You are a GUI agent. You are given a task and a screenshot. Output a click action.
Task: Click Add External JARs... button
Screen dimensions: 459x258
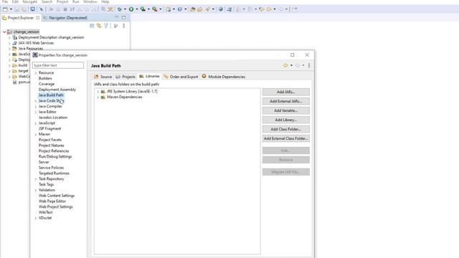(286, 101)
